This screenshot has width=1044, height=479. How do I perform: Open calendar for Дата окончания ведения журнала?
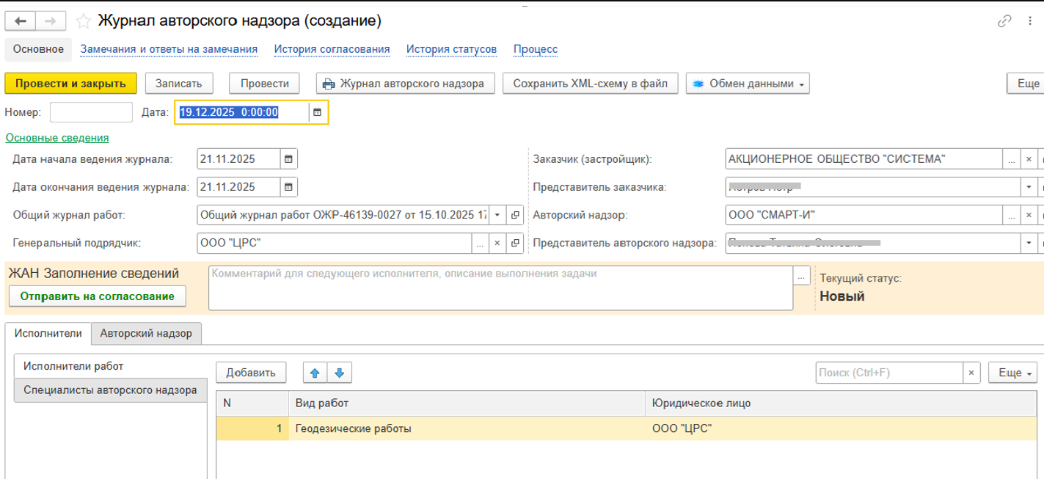coord(288,186)
